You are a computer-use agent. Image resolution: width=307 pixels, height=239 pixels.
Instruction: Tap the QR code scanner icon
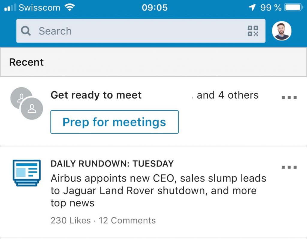[253, 31]
